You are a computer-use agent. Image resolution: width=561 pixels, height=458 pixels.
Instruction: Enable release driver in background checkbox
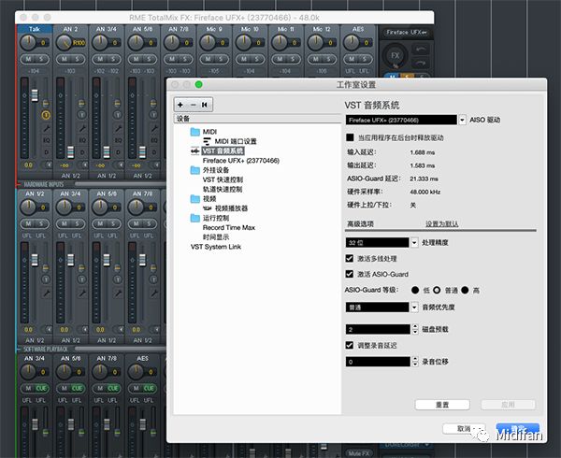click(351, 136)
